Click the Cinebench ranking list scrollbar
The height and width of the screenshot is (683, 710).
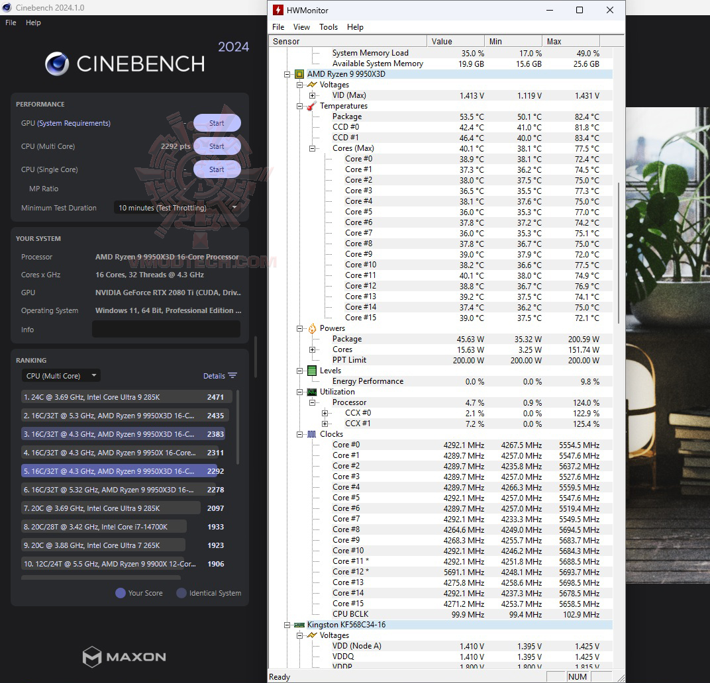pyautogui.click(x=238, y=427)
